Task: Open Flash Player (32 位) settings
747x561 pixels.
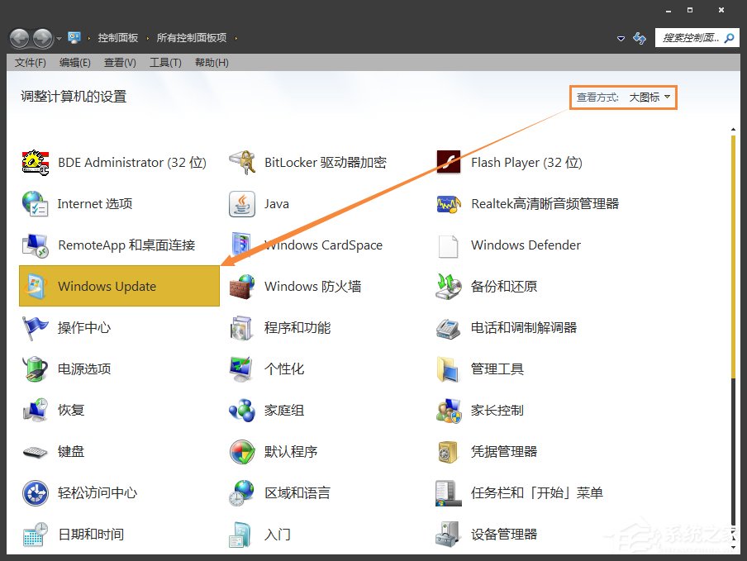Action: (x=526, y=163)
